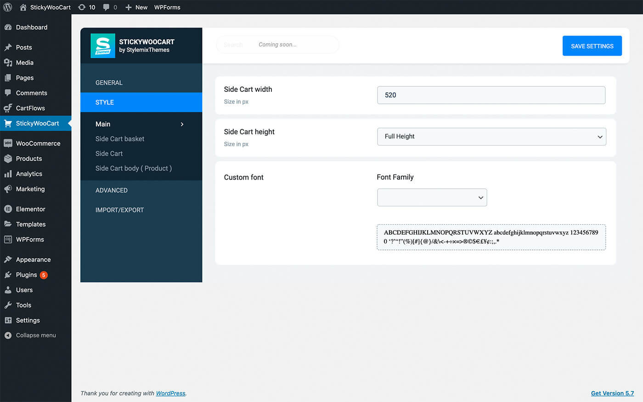Click the Elementor icon
The image size is (643, 402).
(8, 209)
